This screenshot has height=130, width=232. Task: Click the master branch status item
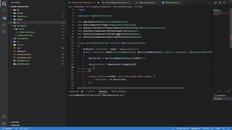click(8, 129)
